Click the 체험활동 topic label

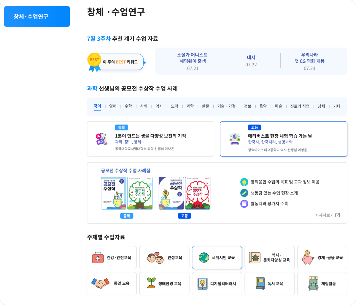pyautogui.click(x=329, y=284)
